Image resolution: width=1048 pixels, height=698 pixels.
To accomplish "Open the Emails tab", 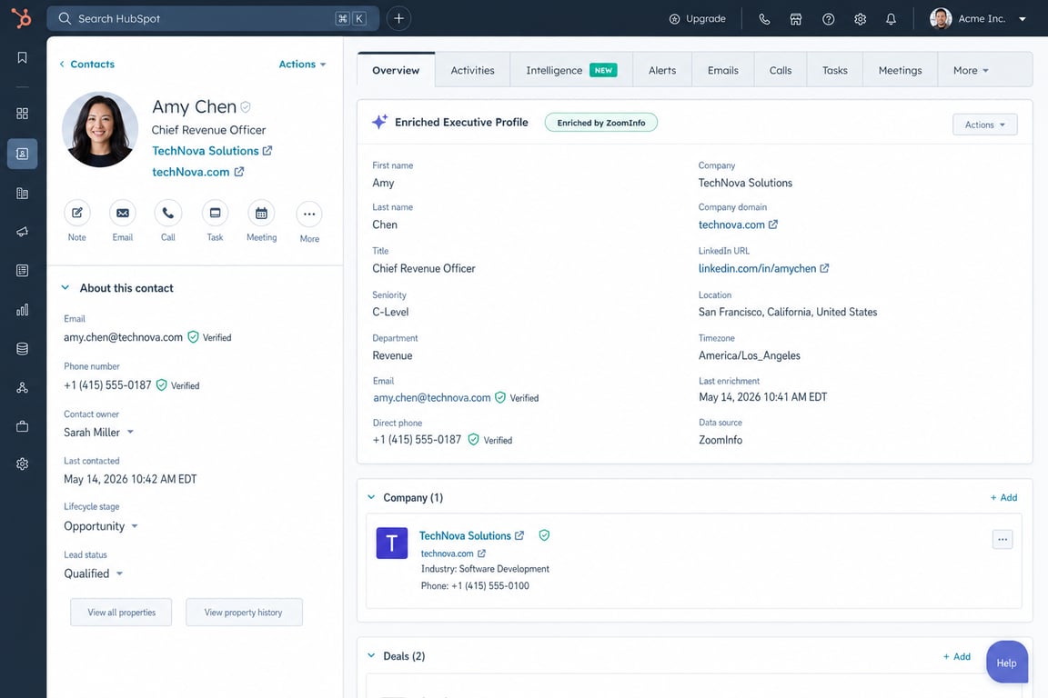I will [723, 70].
